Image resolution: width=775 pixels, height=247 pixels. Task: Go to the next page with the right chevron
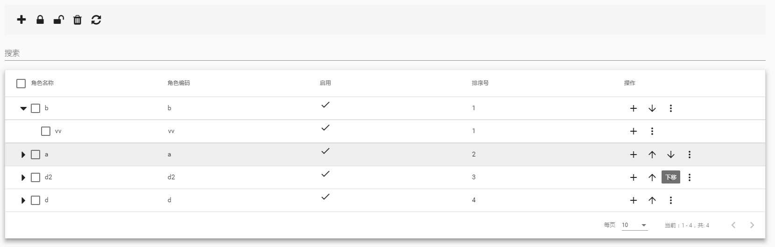coord(752,225)
